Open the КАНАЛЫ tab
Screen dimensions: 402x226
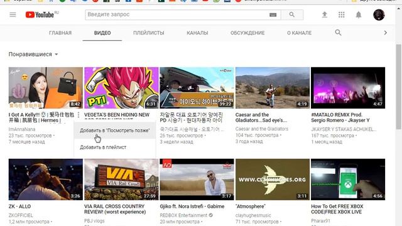tap(197, 33)
